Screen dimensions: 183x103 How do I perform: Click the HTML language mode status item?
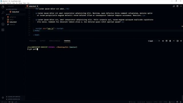tap(165, 102)
